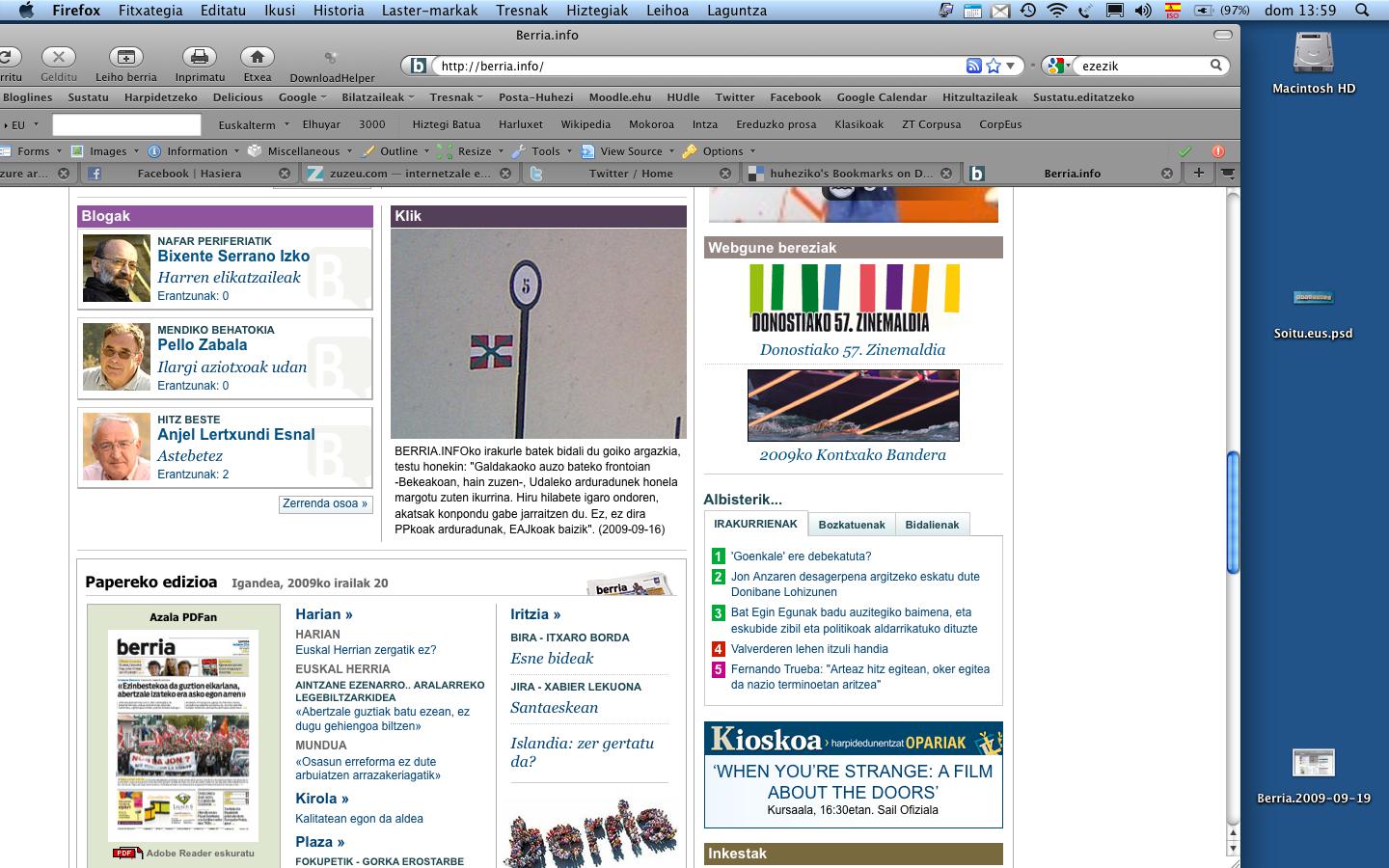
Task: Click the red error warning icon
Action: click(x=1217, y=151)
